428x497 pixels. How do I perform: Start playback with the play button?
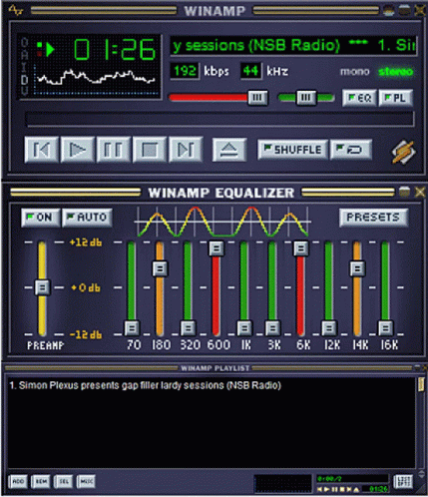point(78,150)
